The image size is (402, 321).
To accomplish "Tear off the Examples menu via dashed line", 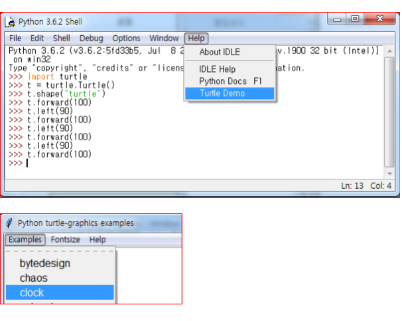I will click(x=60, y=251).
